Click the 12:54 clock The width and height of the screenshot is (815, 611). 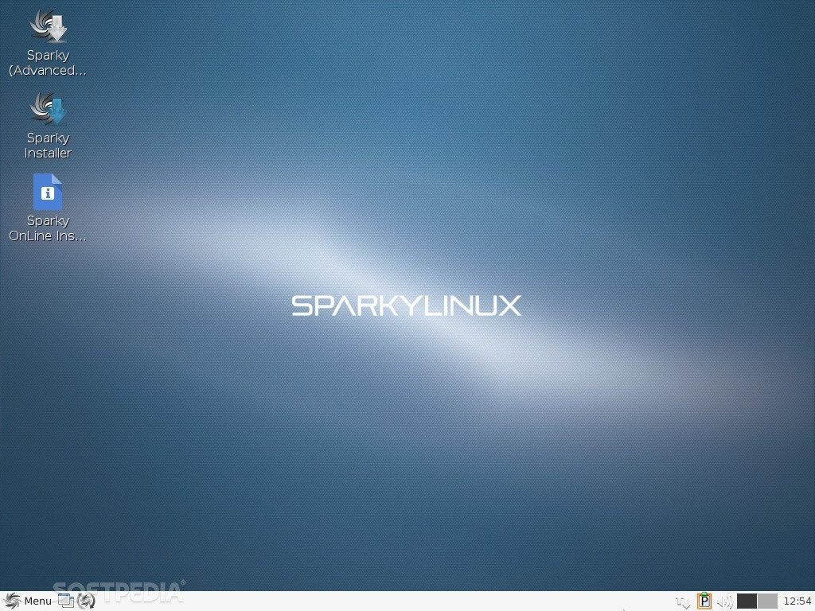797,601
